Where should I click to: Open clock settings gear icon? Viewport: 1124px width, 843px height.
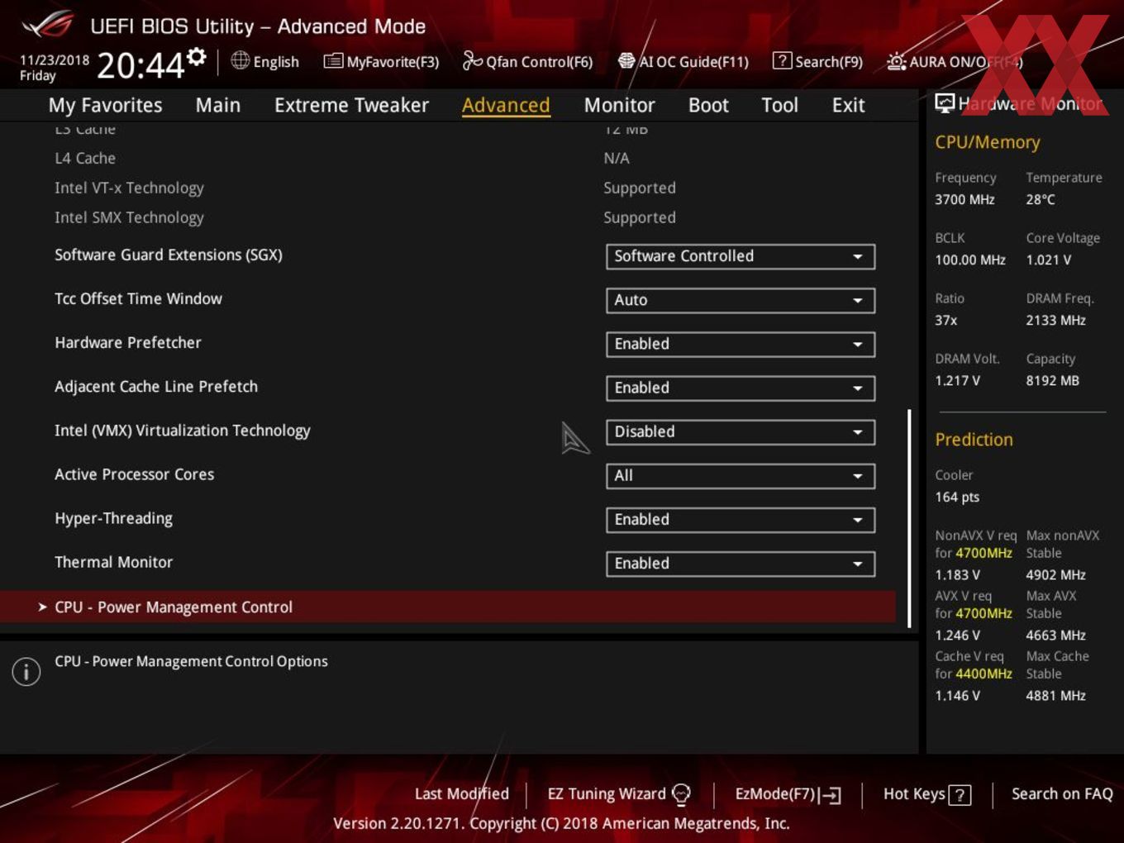(x=196, y=56)
